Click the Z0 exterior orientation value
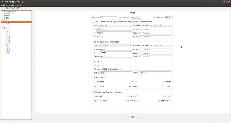 pos(165,101)
